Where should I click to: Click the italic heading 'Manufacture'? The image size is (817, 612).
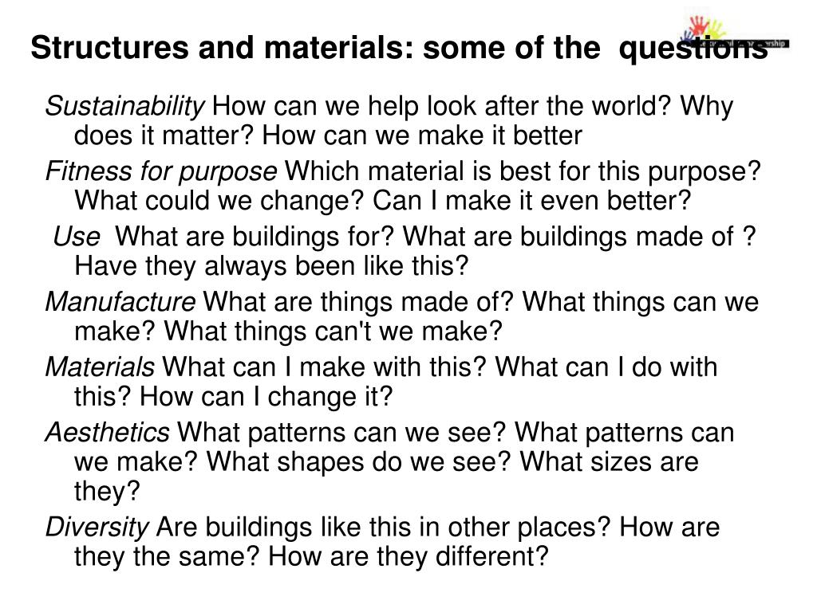[120, 302]
